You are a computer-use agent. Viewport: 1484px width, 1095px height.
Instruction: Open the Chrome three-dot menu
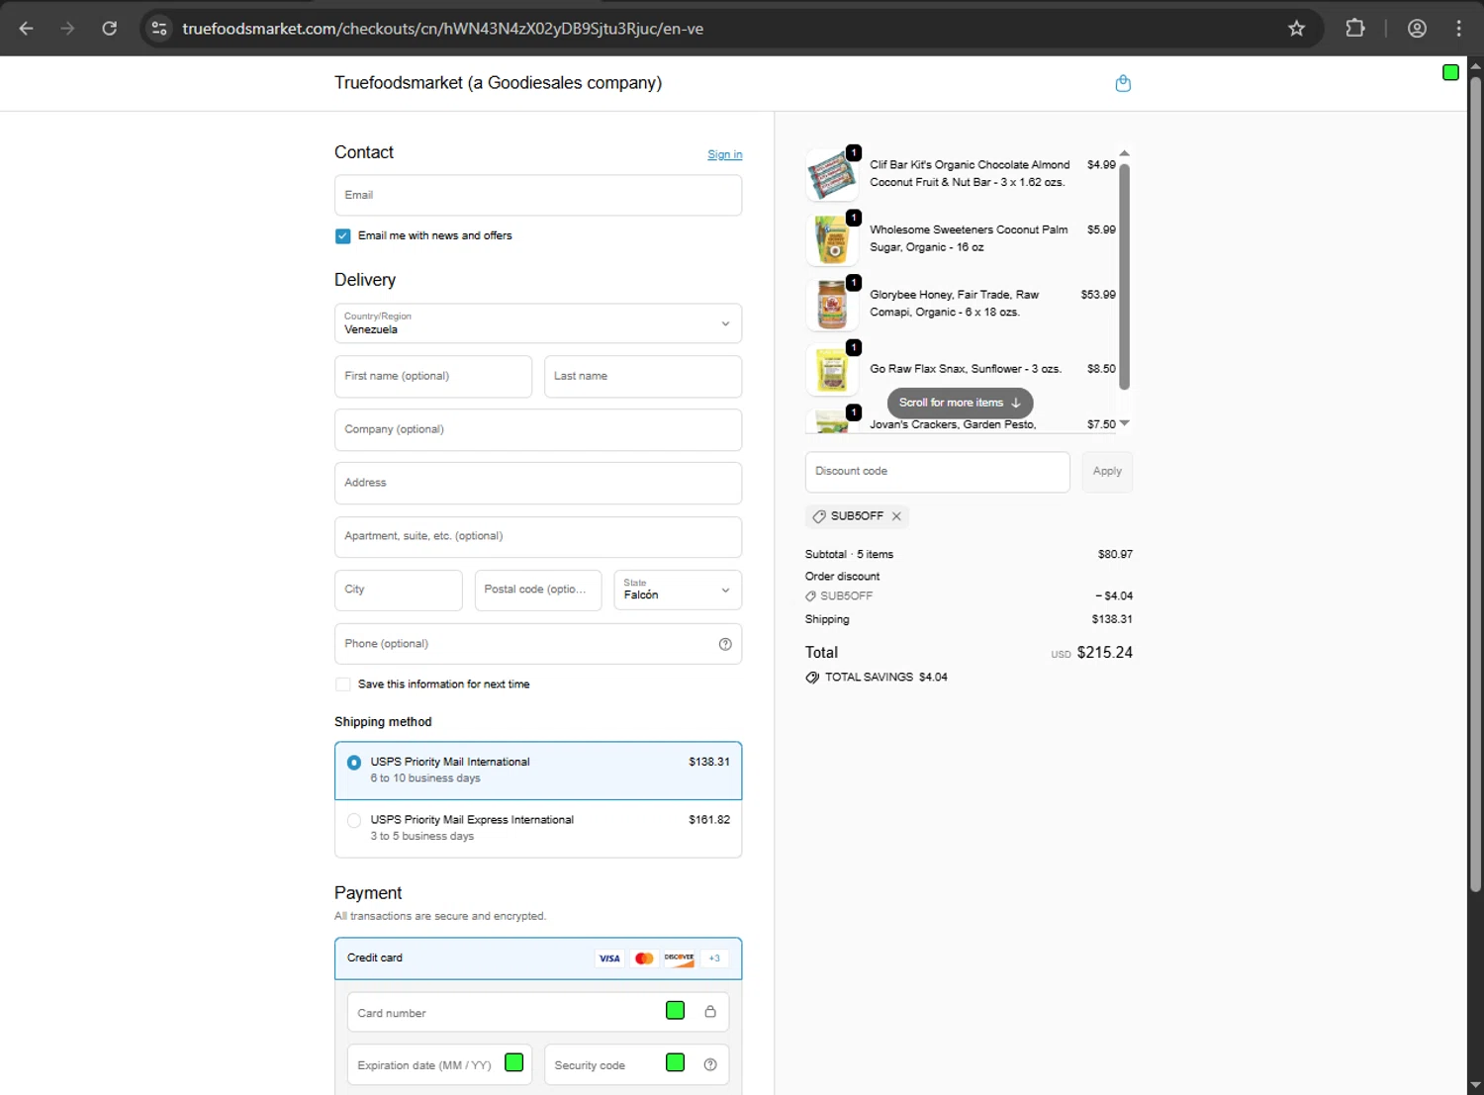click(1458, 29)
